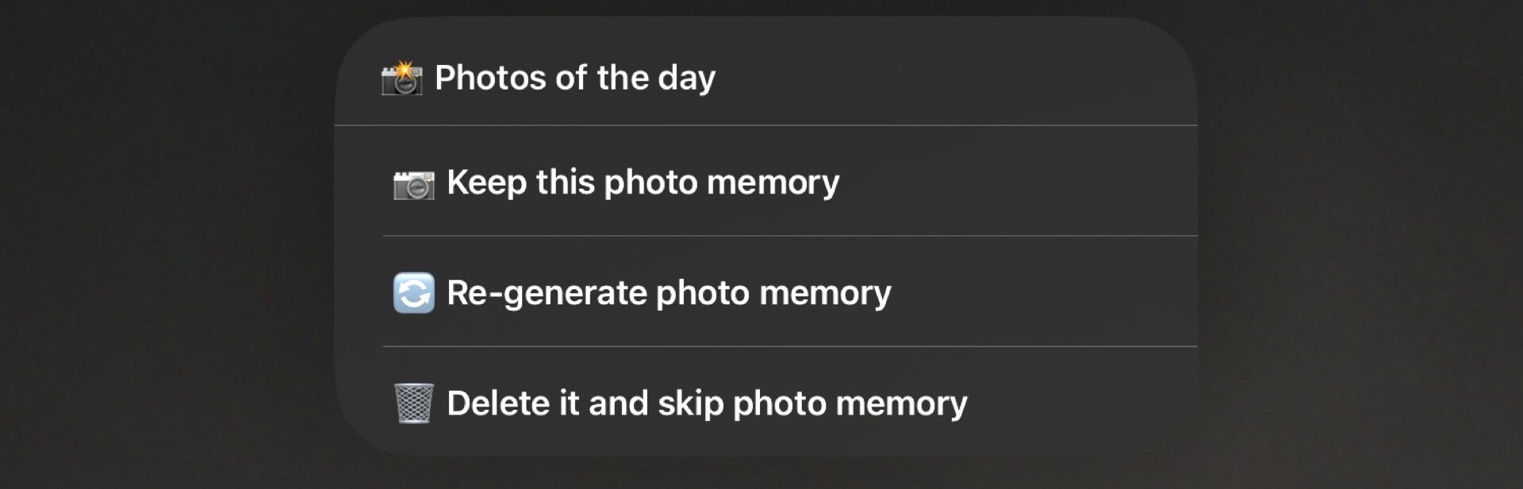Screen dimensions: 1523x489
Task: Select "Keep this photo memory"
Action: point(643,182)
